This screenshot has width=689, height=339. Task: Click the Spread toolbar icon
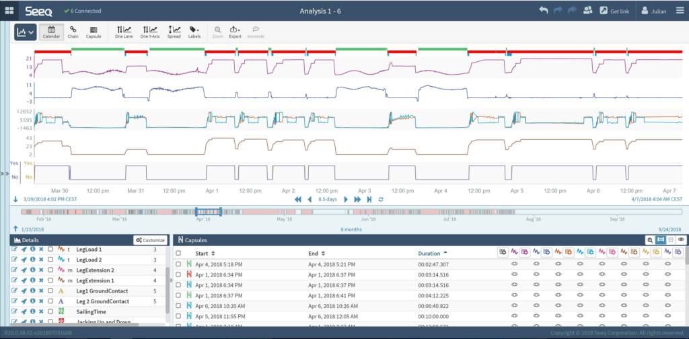(174, 32)
